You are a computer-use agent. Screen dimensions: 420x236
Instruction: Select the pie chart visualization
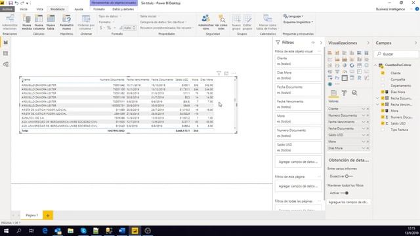tap(345, 66)
